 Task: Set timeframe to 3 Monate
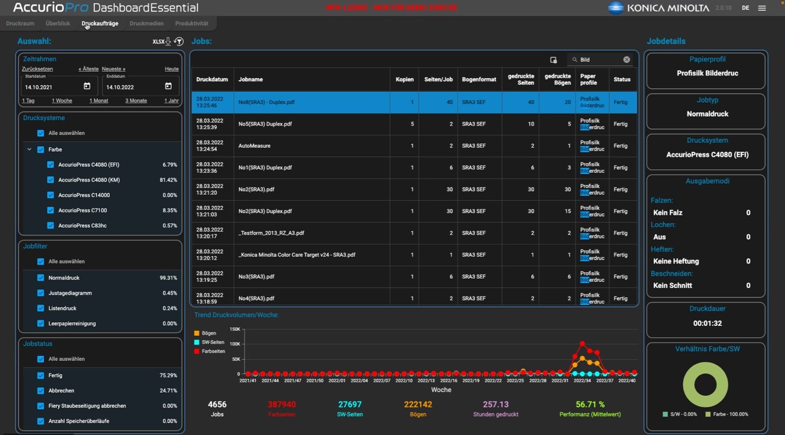click(x=136, y=100)
